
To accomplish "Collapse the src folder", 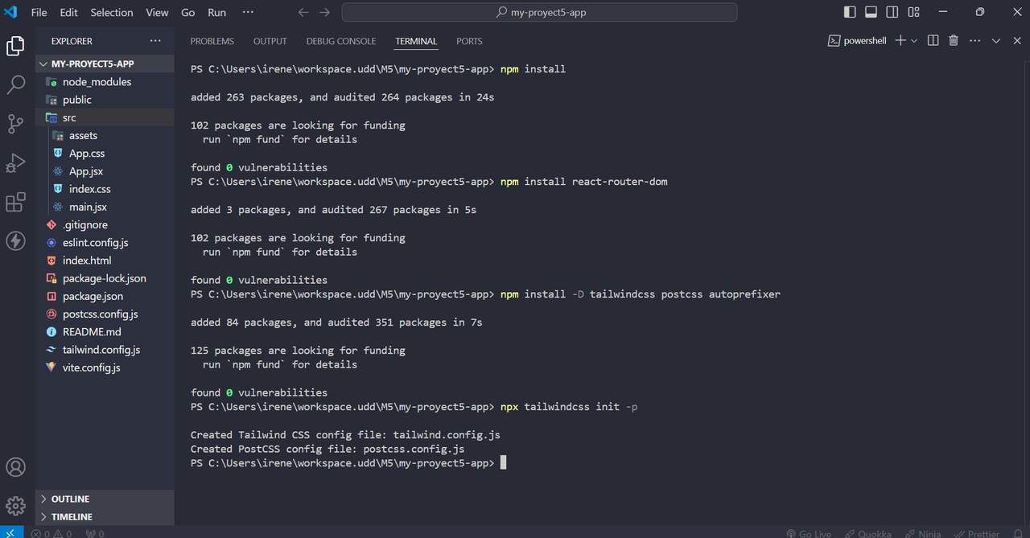I will [x=105, y=117].
